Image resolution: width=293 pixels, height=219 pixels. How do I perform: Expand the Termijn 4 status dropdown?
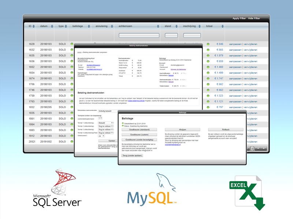pyautogui.click(x=105, y=133)
